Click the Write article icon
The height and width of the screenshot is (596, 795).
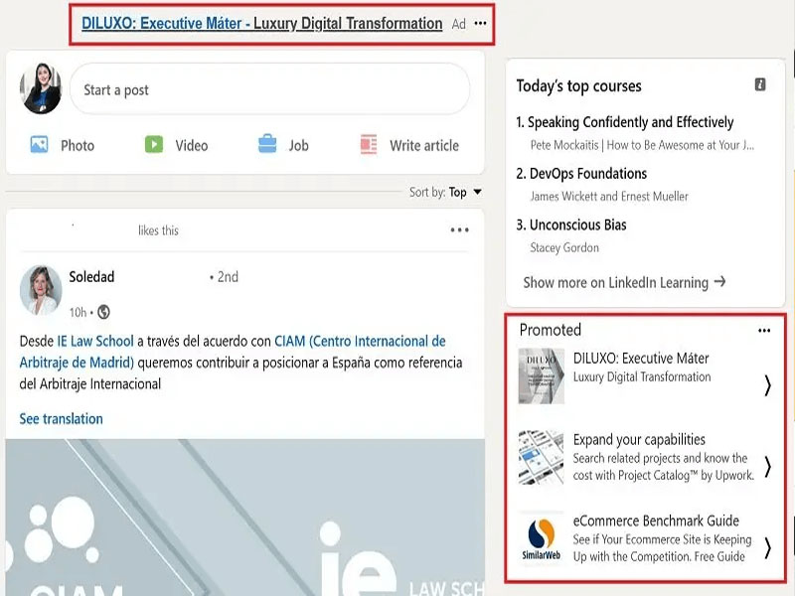point(369,144)
